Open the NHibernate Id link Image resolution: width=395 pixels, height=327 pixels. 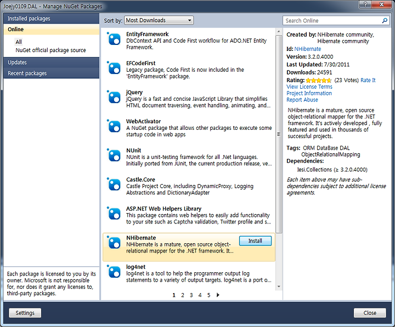coord(308,49)
